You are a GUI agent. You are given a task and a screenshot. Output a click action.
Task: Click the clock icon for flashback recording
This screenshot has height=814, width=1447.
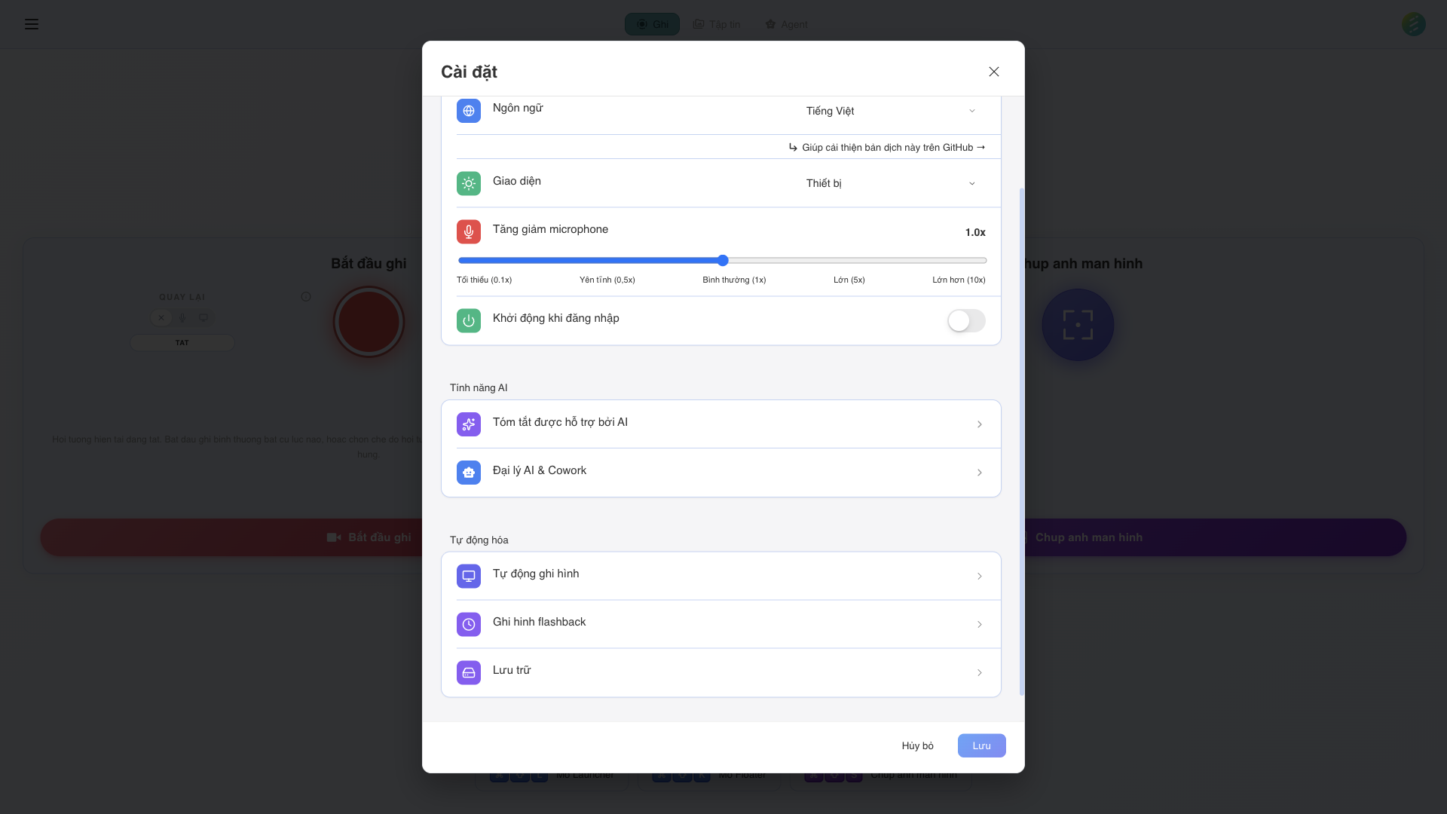[468, 624]
